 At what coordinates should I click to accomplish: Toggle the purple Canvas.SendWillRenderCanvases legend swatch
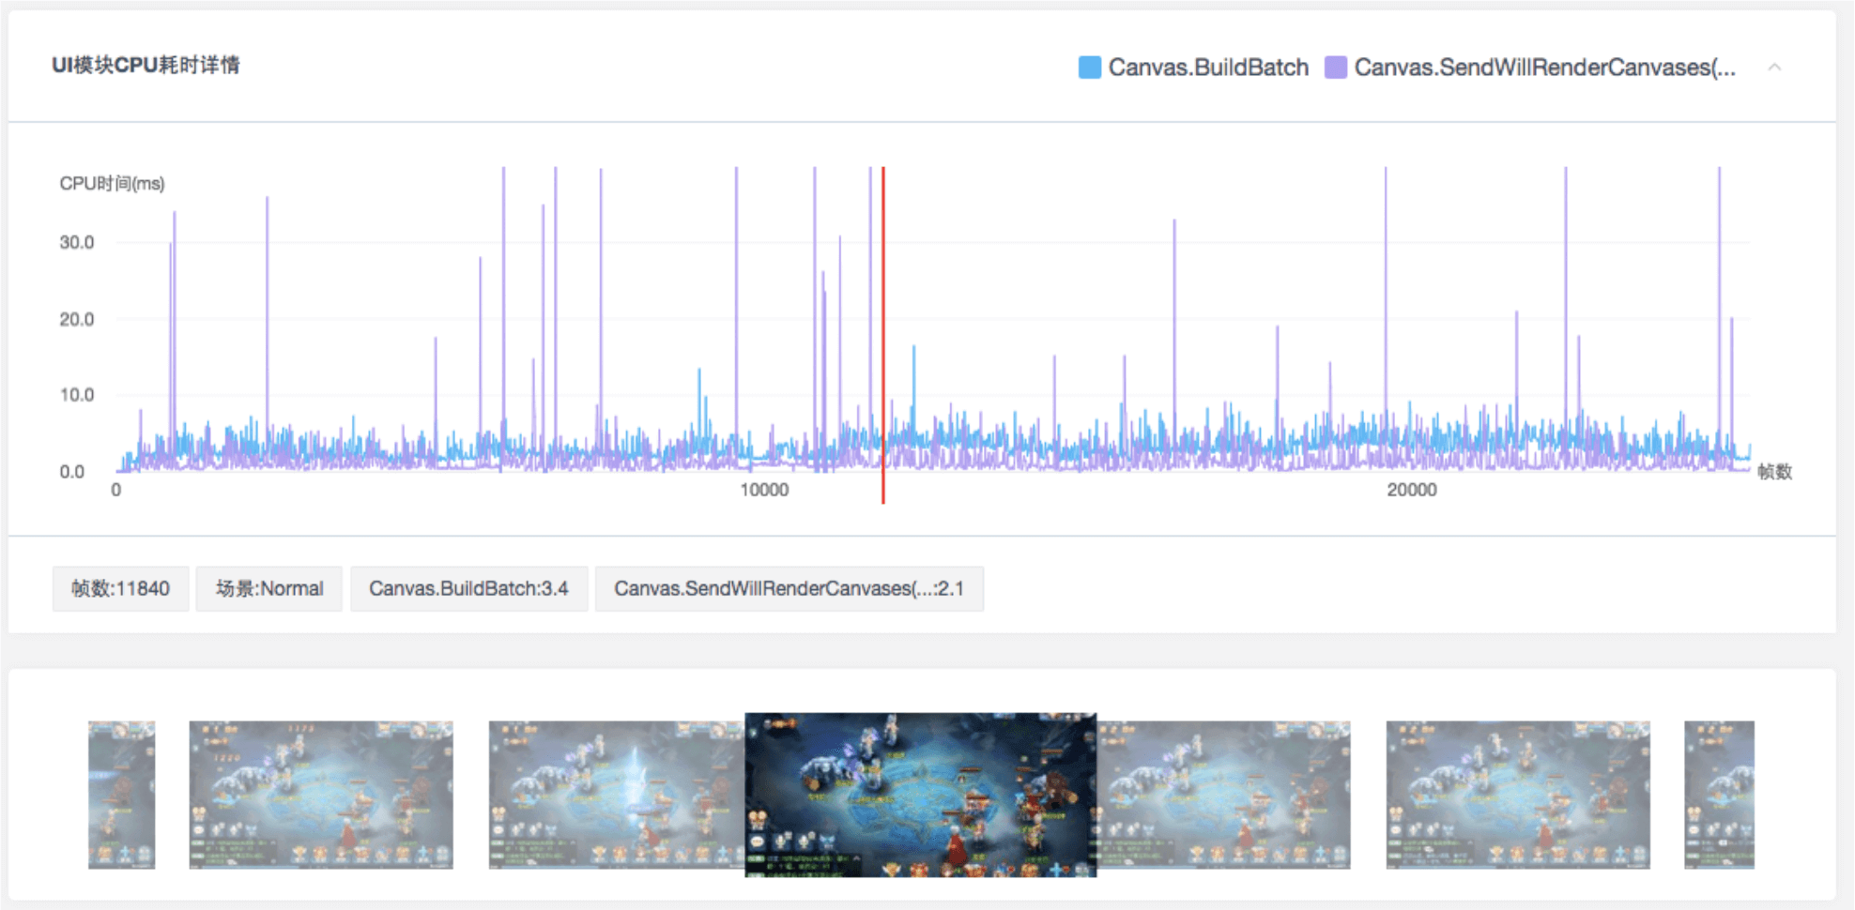pos(1336,68)
